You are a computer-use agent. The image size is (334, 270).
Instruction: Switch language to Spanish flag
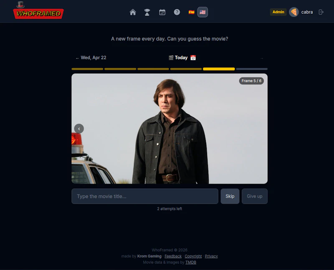(x=192, y=12)
